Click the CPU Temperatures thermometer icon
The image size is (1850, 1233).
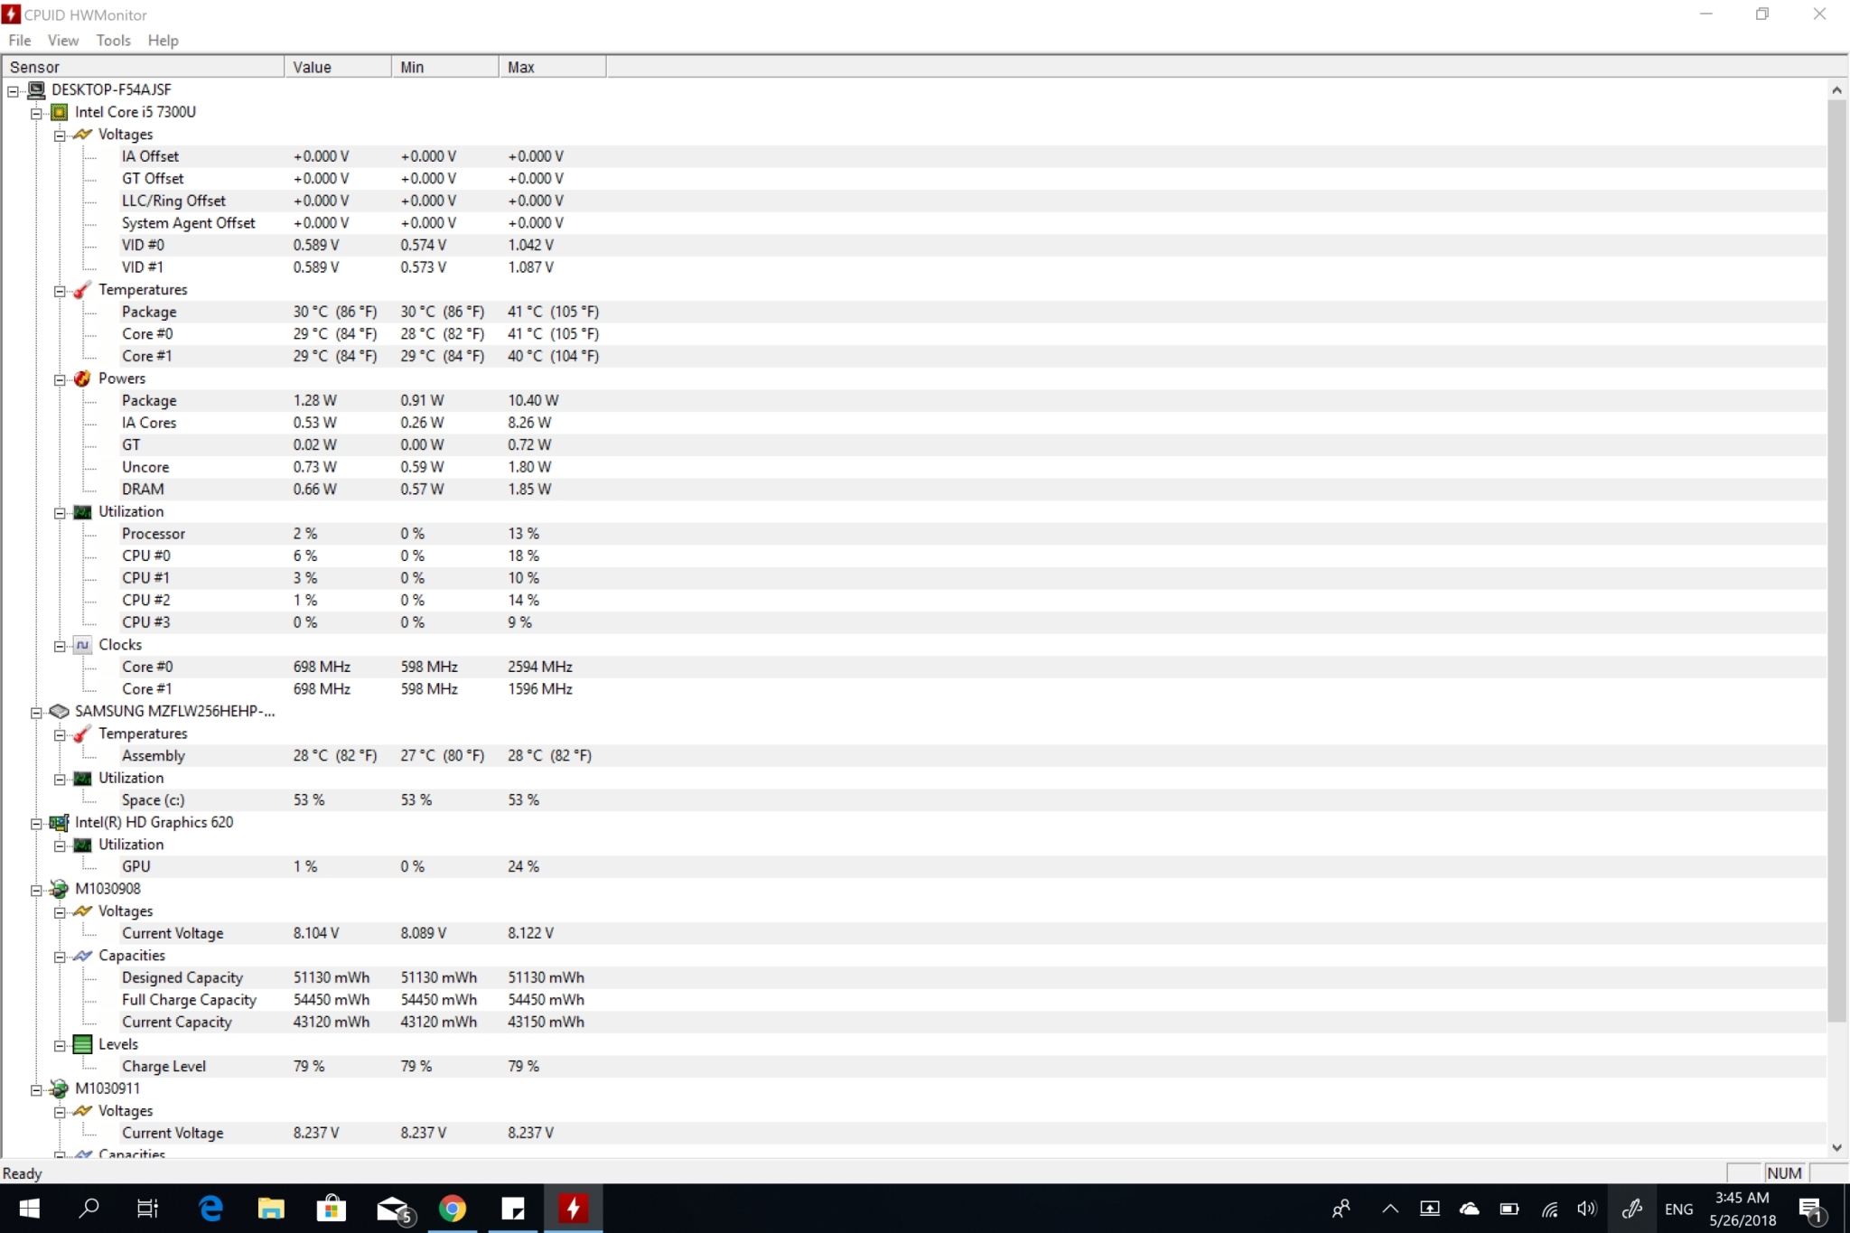(82, 290)
